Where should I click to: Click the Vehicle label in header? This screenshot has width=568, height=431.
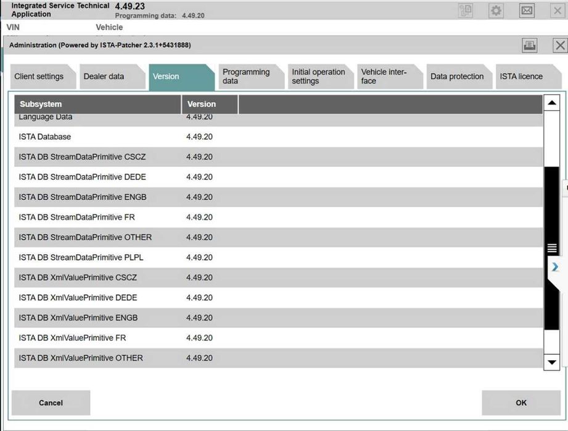(x=109, y=27)
